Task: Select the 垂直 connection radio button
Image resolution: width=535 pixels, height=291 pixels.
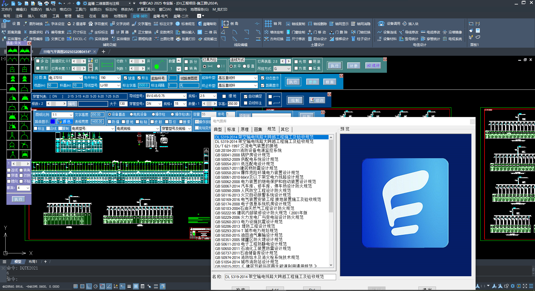Action: click(x=244, y=66)
